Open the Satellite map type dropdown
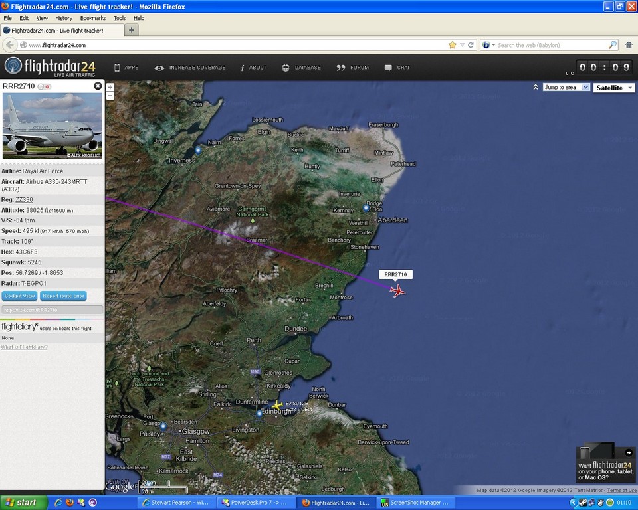Viewport: 638px width, 510px height. 613,88
